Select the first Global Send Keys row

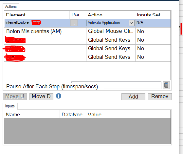tap(87, 40)
